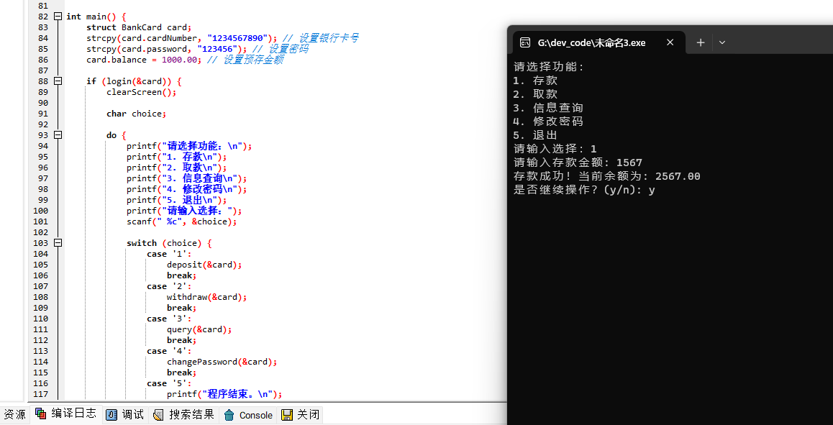Click '3. 信息查询' in the terminal output
Screen dimensions: 833x425
548,108
